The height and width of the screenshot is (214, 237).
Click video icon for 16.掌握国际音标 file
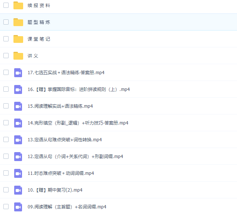pos(18,89)
